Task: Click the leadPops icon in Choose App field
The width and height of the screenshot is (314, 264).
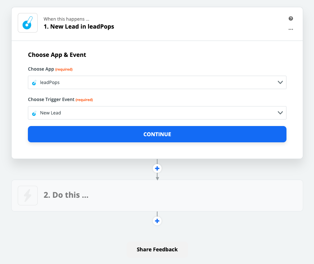Action: click(x=34, y=83)
